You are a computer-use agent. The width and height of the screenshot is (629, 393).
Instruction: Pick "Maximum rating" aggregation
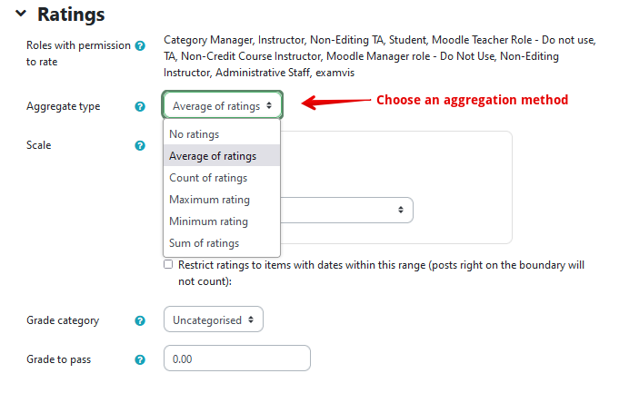pos(209,200)
